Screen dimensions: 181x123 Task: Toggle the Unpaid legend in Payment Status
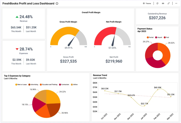[159, 38]
